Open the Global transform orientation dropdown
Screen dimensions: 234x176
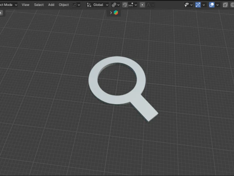[x=97, y=5]
